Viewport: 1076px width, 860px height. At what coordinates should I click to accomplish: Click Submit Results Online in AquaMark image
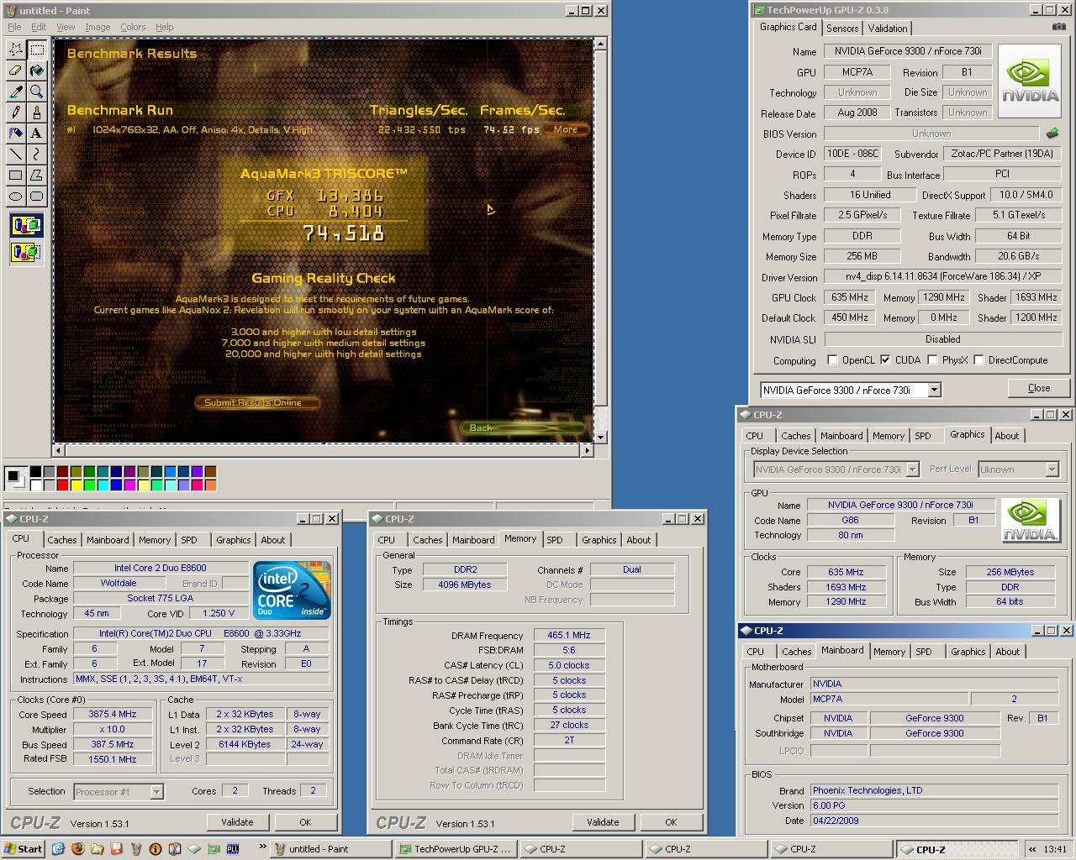pos(257,402)
